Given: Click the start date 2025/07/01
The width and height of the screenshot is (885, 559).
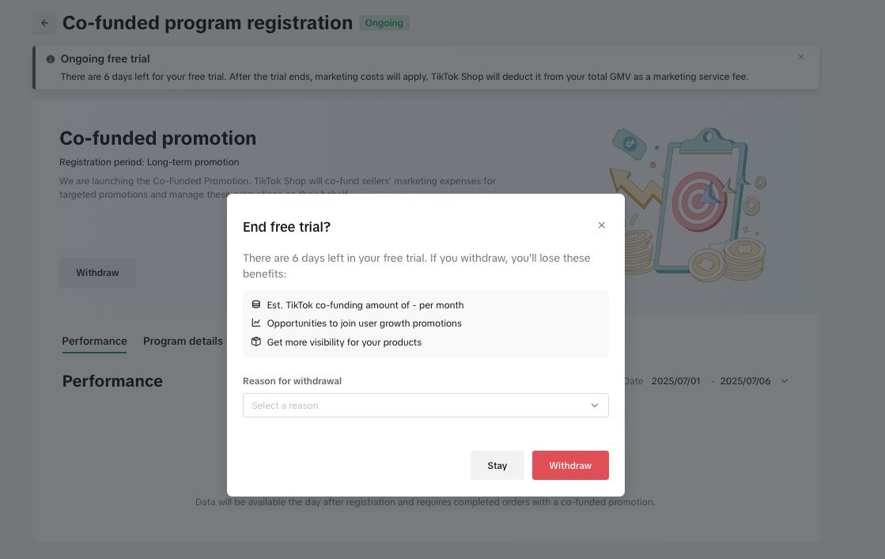Looking at the screenshot, I should point(675,381).
